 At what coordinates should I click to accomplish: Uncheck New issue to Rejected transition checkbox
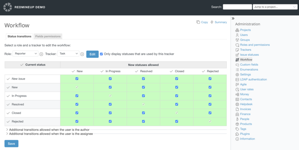(x=210, y=79)
